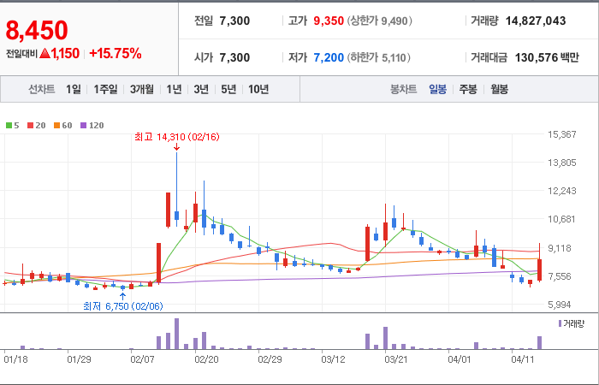This screenshot has width=599, height=385.
Task: Click the purple 120-day moving average swatch
Action: point(84,125)
